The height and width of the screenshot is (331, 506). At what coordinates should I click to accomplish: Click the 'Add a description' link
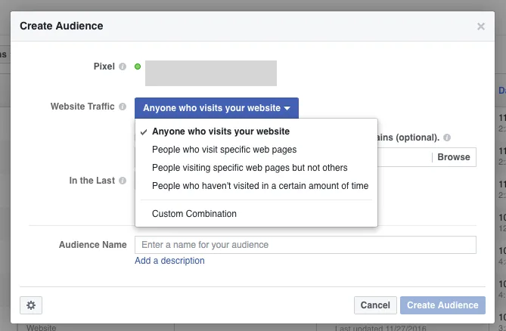point(169,261)
